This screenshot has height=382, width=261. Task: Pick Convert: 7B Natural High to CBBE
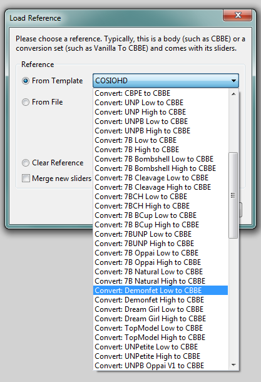click(x=160, y=281)
